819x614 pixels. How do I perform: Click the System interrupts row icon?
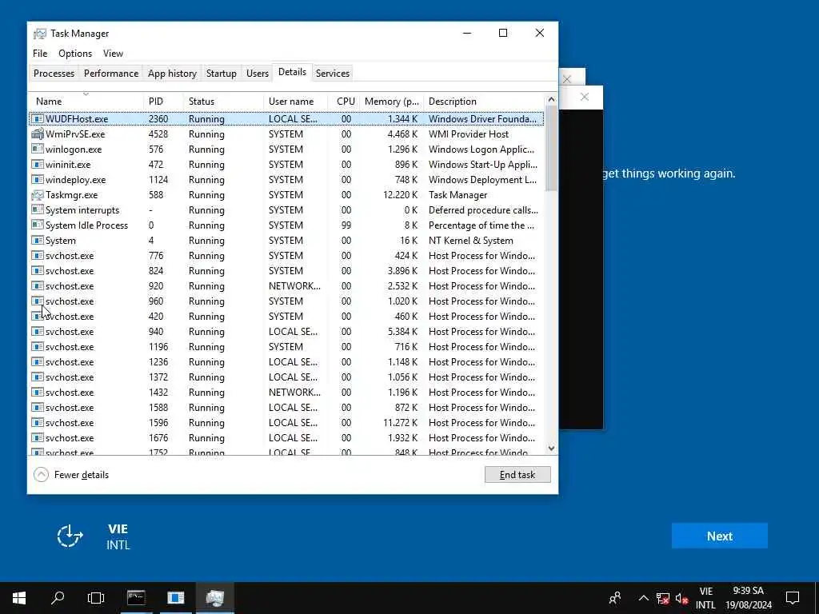[x=37, y=210]
